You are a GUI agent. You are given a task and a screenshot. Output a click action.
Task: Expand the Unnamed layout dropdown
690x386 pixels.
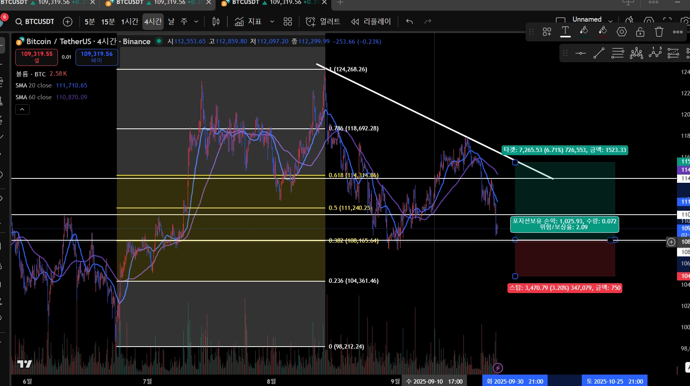pyautogui.click(x=611, y=21)
